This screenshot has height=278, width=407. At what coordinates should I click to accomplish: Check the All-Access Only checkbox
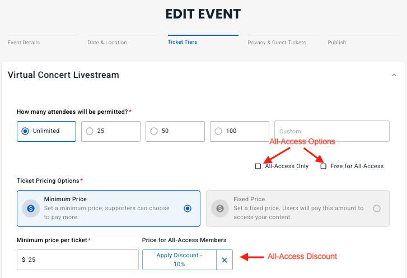point(258,166)
